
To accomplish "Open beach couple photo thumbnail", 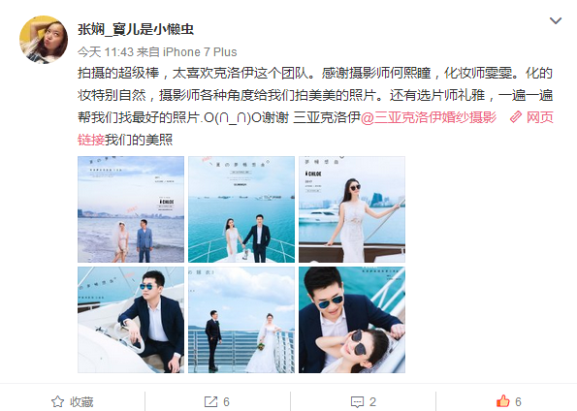I will (x=131, y=209).
